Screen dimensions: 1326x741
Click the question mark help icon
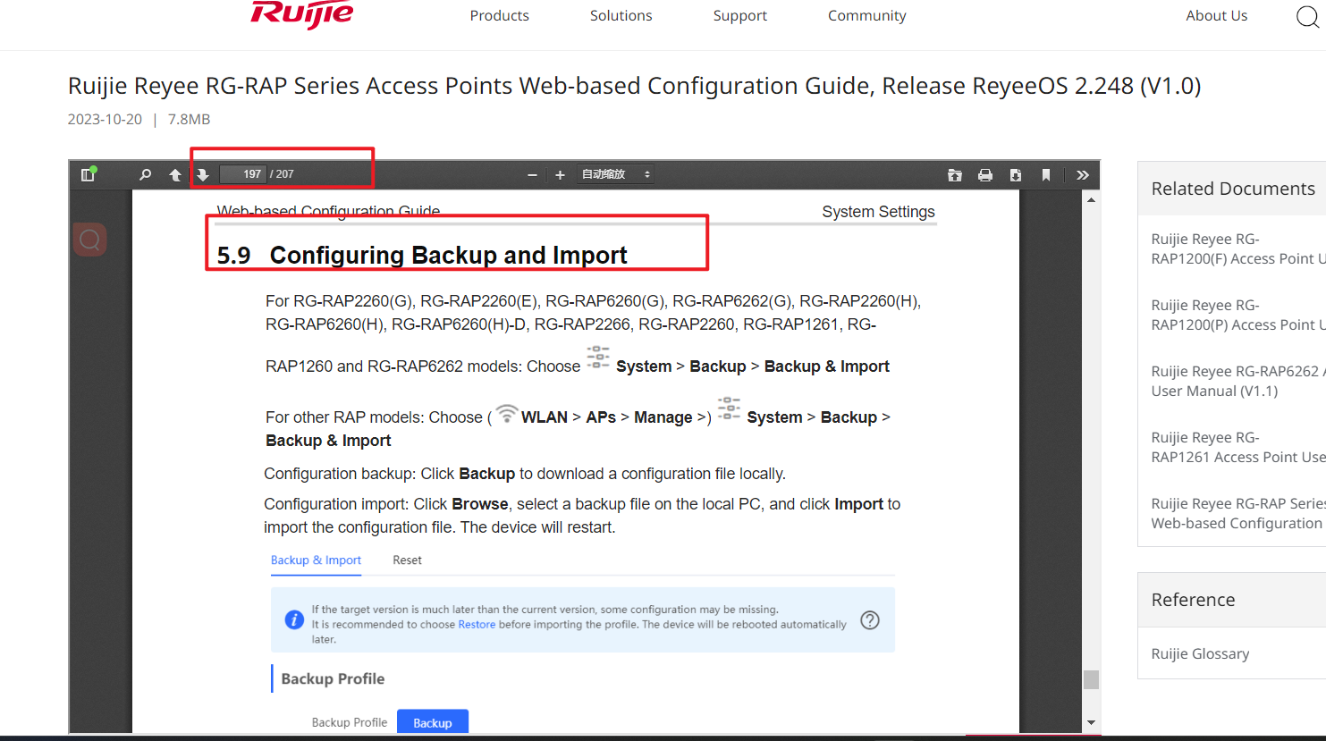870,620
